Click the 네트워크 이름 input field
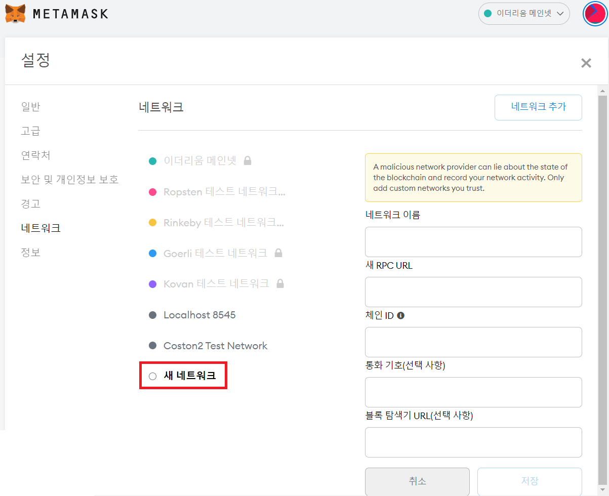The image size is (609, 496). pos(473,242)
